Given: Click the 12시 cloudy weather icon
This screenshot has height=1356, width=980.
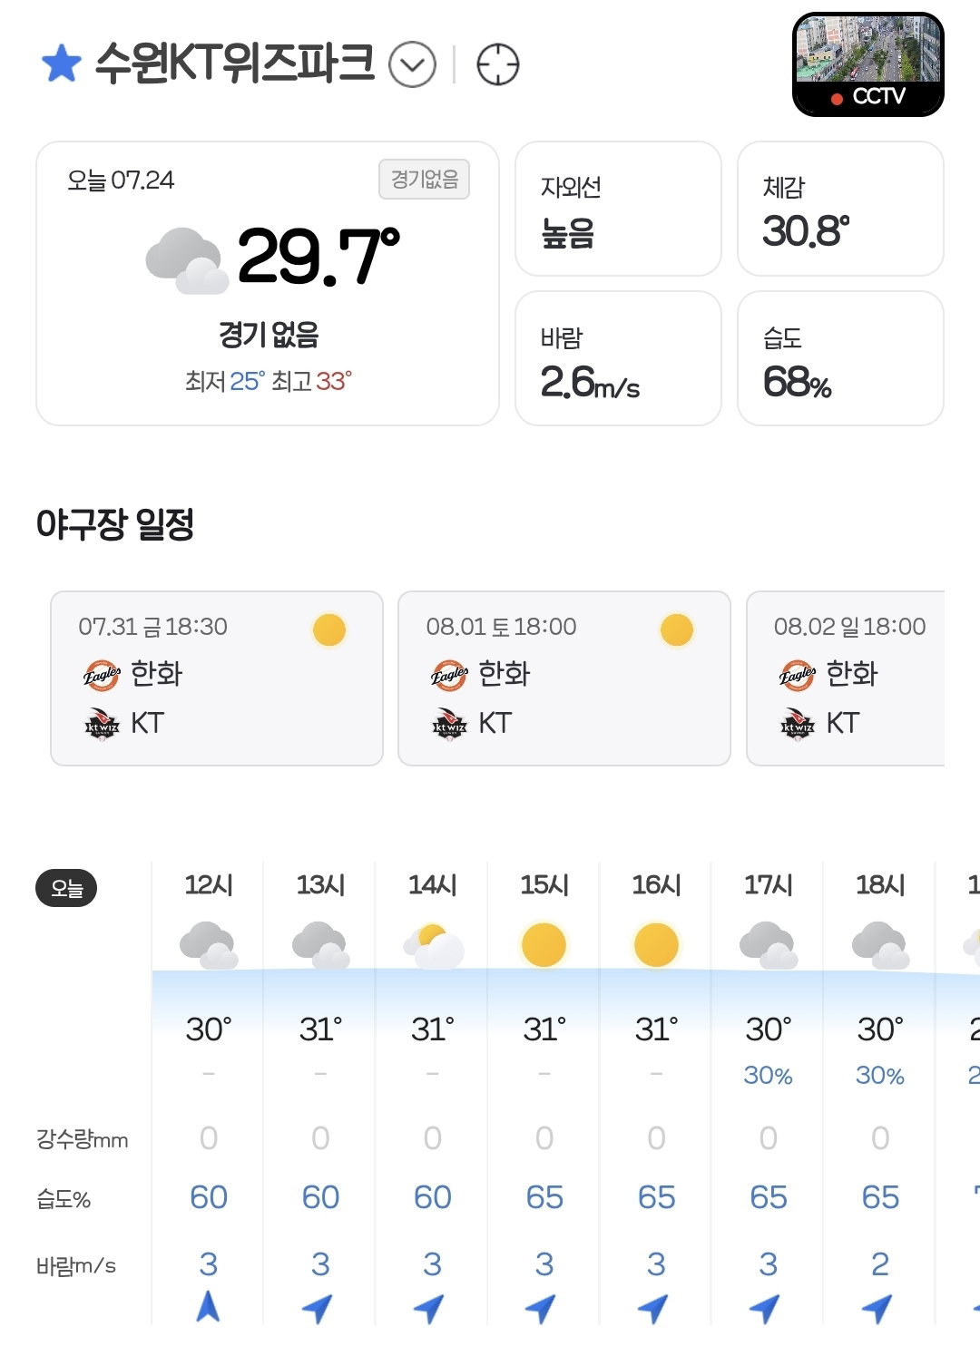Looking at the screenshot, I should [209, 945].
